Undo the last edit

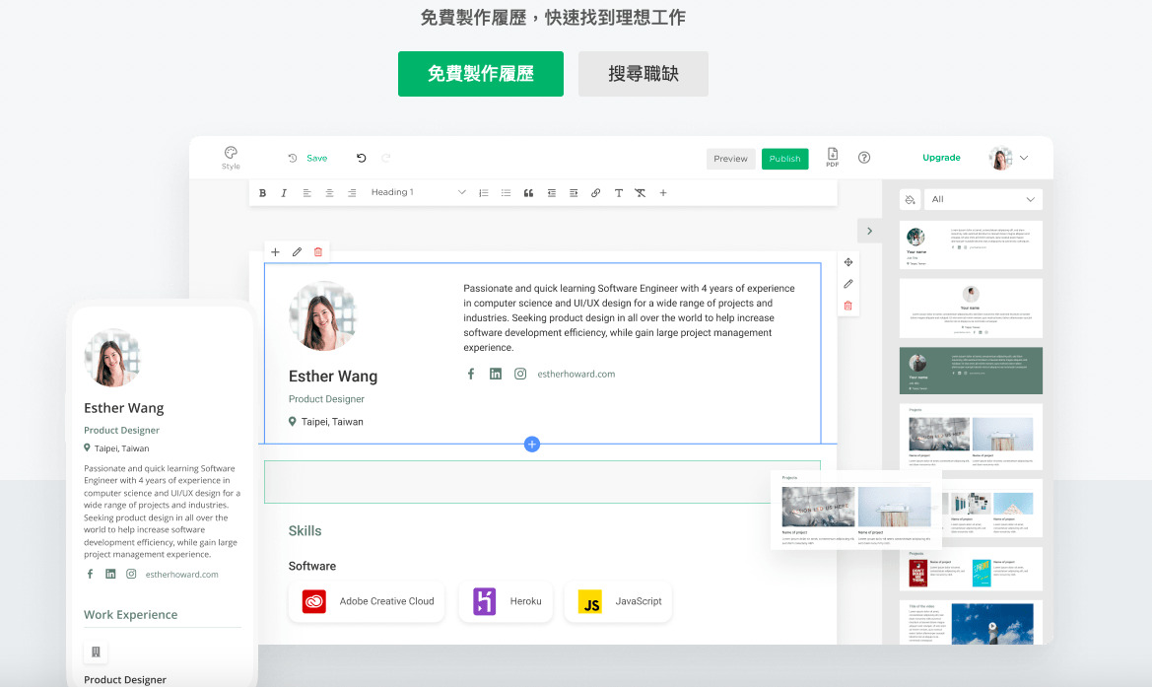tap(362, 158)
